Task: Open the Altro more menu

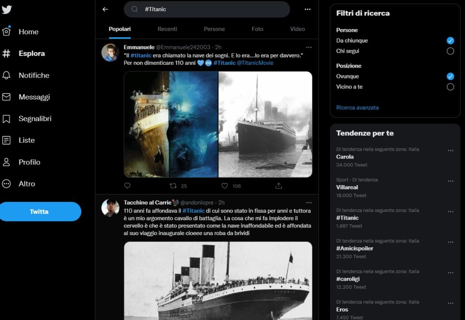Action: (x=18, y=184)
